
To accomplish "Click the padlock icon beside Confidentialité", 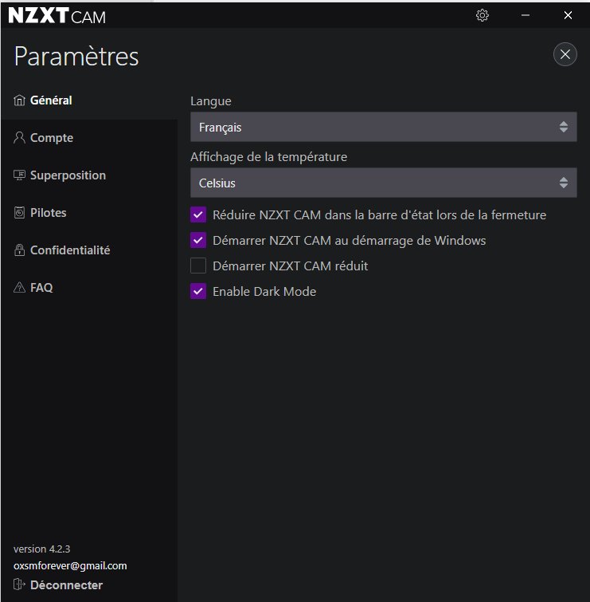I will [20, 250].
